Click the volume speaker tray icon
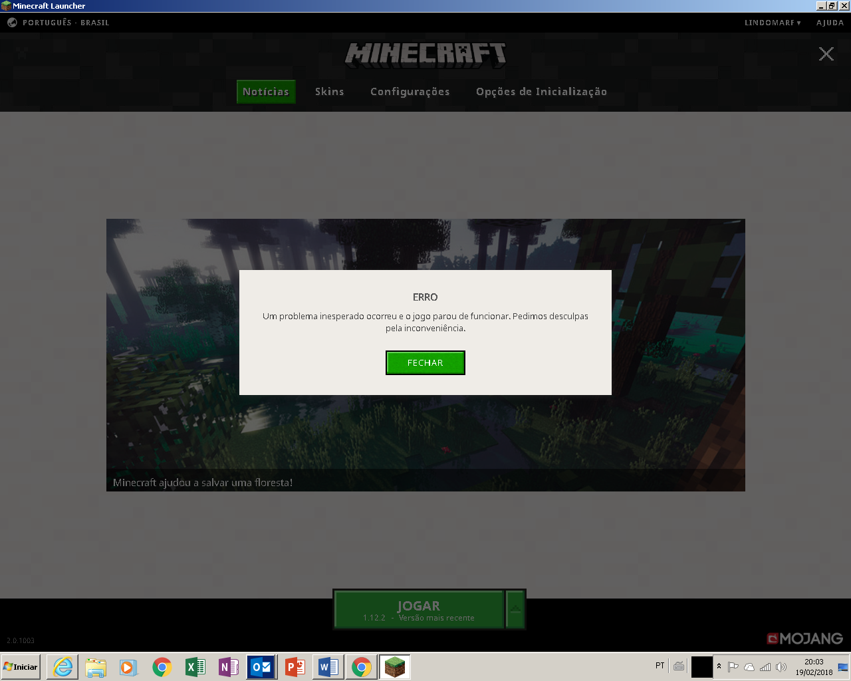This screenshot has width=851, height=681. (x=781, y=667)
